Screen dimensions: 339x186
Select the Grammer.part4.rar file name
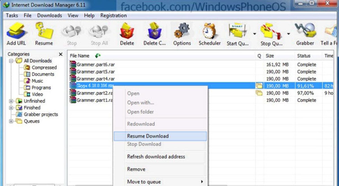tap(96, 79)
